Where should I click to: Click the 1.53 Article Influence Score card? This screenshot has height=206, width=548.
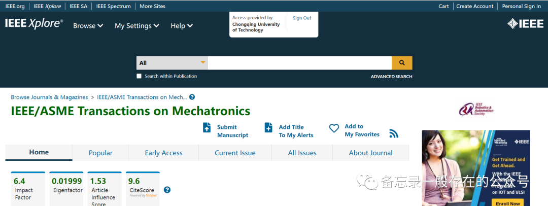(105, 189)
